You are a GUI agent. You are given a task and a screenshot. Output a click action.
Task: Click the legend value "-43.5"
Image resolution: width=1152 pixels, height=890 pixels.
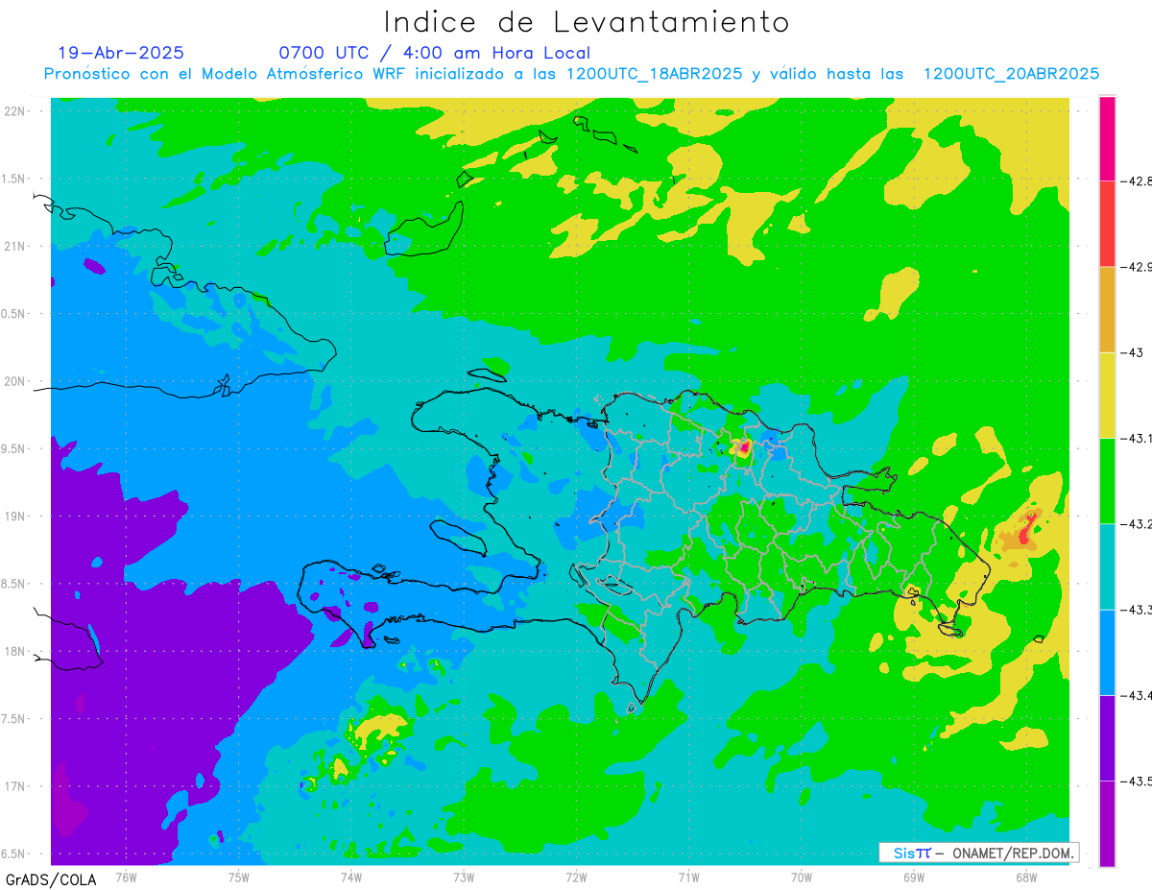coord(1136,782)
